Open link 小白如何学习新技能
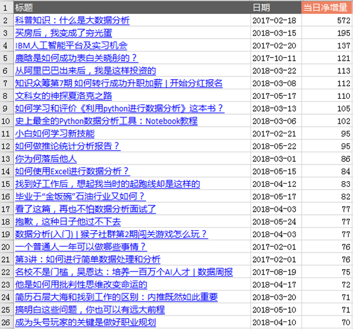The width and height of the screenshot is (353, 329). tap(55, 134)
